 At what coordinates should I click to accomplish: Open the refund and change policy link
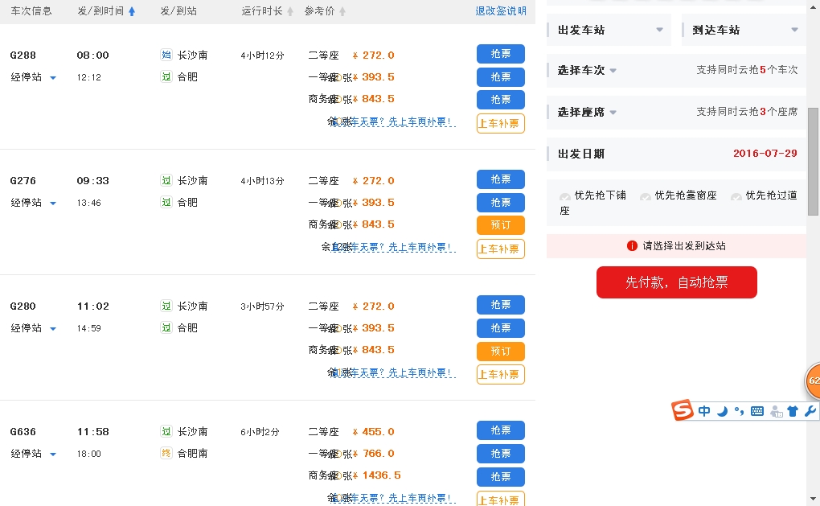coord(501,11)
